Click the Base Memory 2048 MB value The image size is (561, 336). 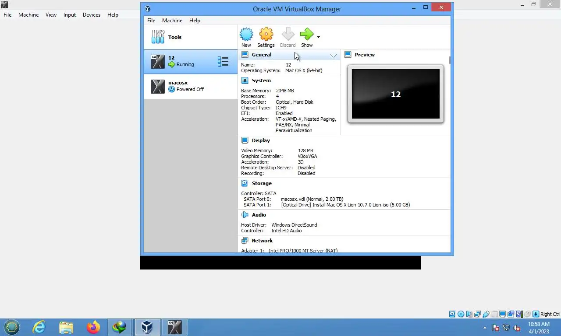tap(285, 91)
